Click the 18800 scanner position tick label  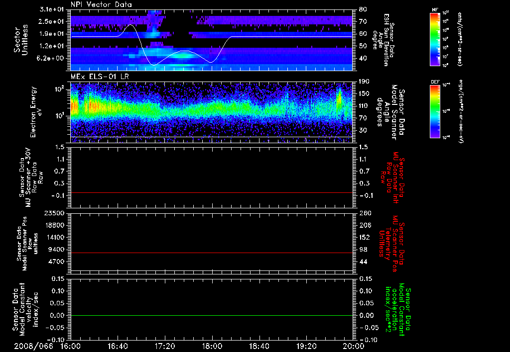[x=54, y=225]
